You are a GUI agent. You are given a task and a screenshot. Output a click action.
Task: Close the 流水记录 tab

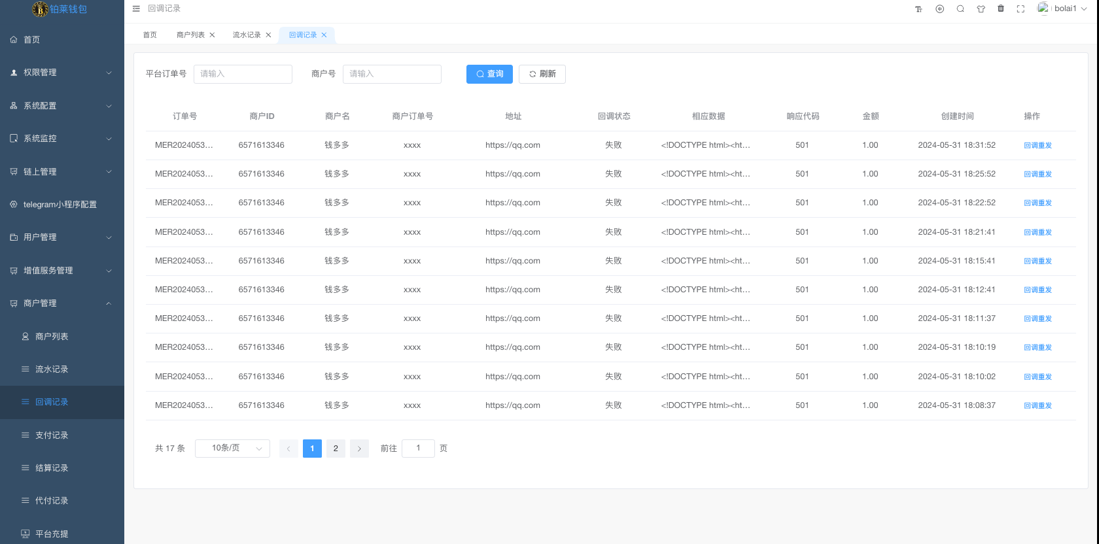(268, 35)
